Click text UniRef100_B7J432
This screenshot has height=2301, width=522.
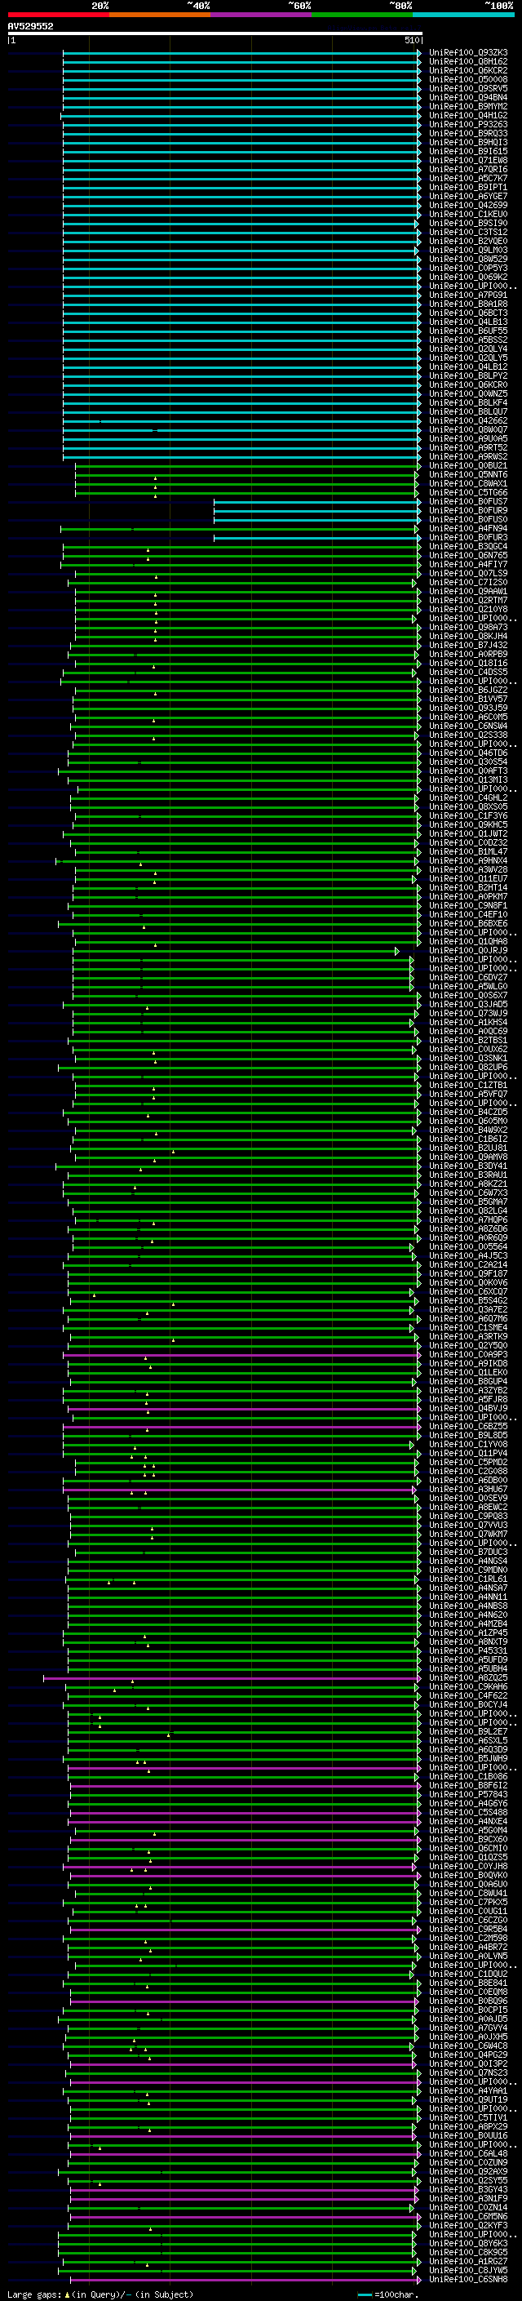pyautogui.click(x=468, y=645)
